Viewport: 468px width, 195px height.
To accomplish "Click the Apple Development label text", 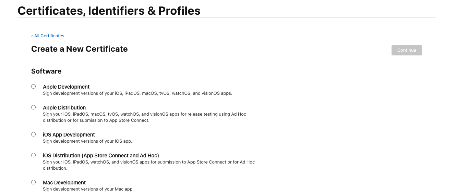I will (66, 87).
